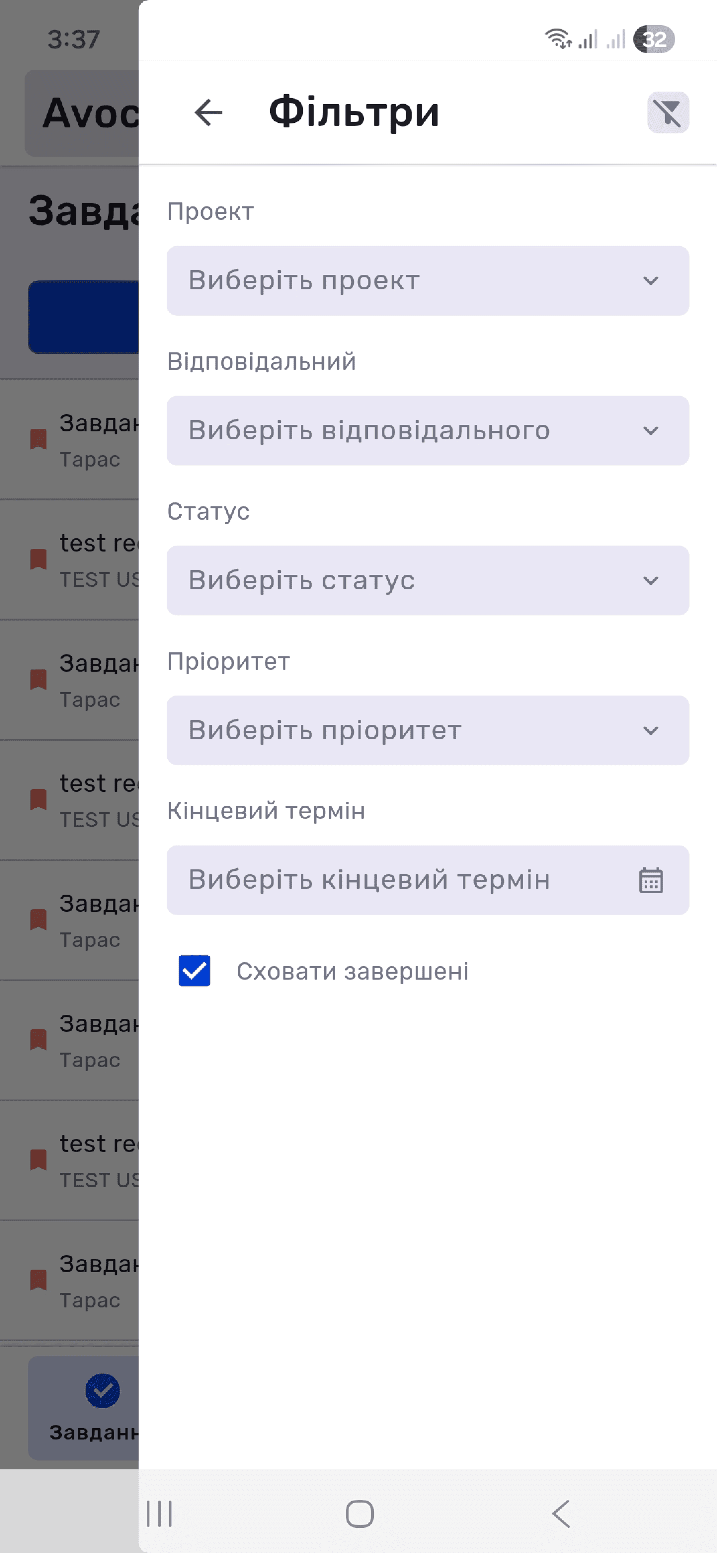Uncheck the Сховати завершені checkbox
Screen dimensions: 717x1553
point(194,971)
